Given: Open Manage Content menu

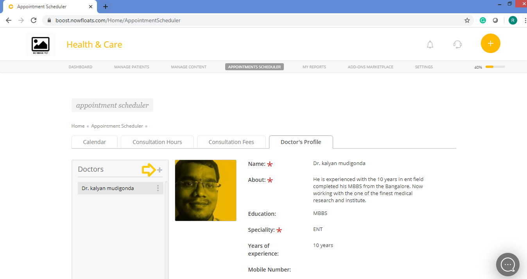Looking at the screenshot, I should point(189,67).
